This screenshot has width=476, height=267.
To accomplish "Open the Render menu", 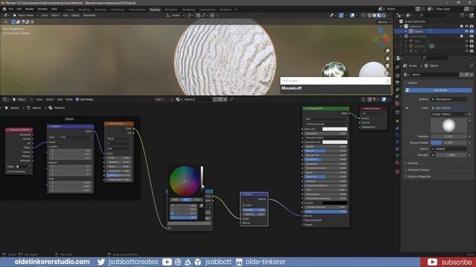I will (30, 9).
